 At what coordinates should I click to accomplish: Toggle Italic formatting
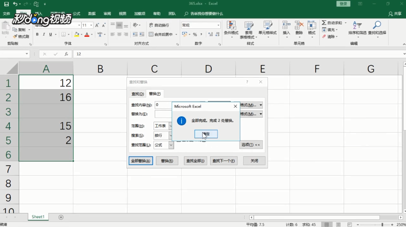click(x=44, y=34)
